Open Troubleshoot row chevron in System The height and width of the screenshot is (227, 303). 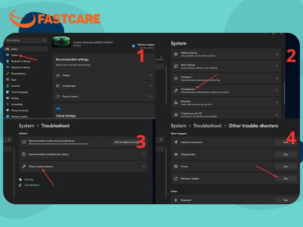(x=277, y=90)
